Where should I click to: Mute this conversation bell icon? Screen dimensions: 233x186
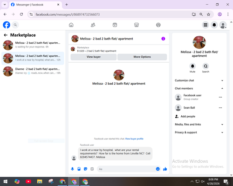pos(192,66)
